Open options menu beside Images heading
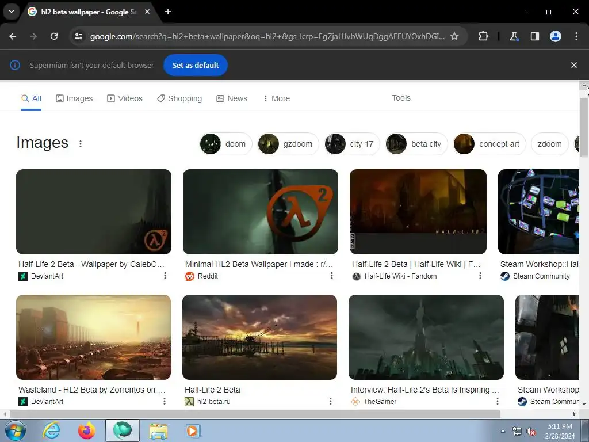 (81, 143)
